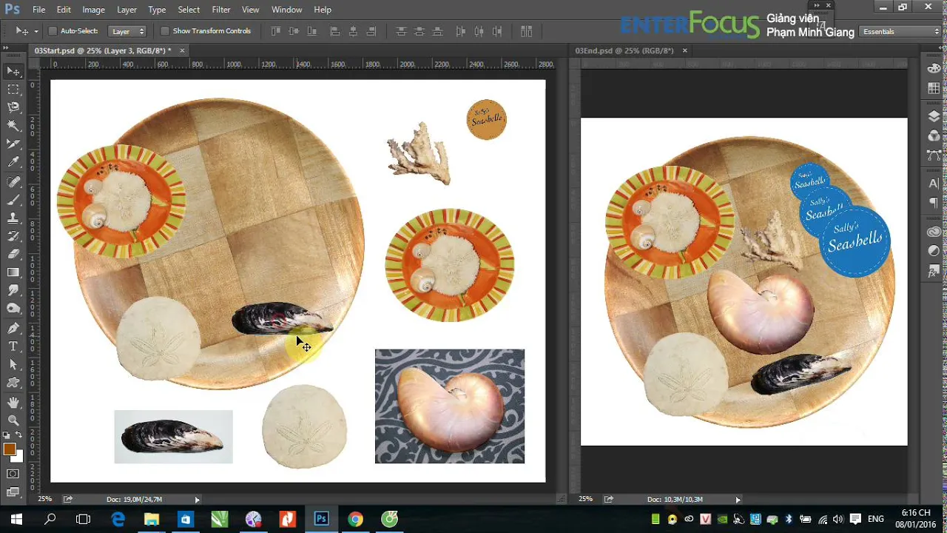
Task: Open the Layer menu
Action: coord(127,10)
